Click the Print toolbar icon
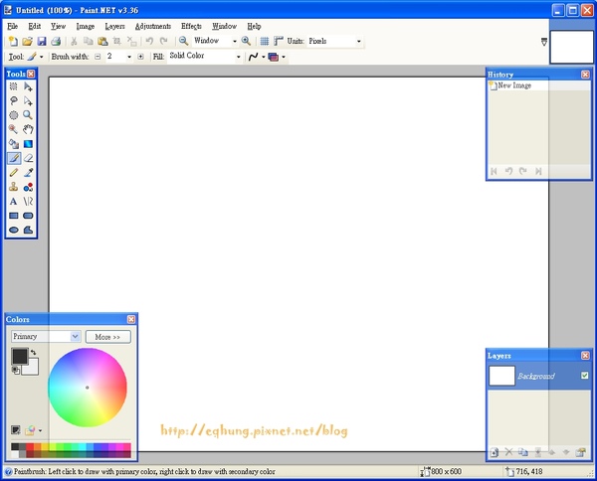 (x=56, y=41)
